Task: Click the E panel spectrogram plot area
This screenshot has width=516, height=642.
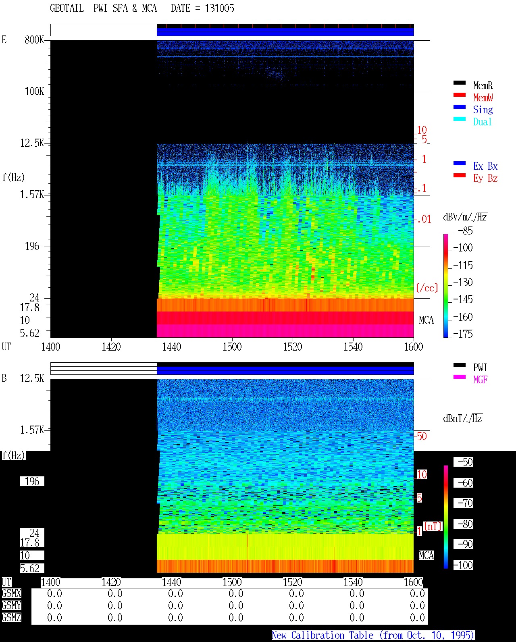Action: 232,189
